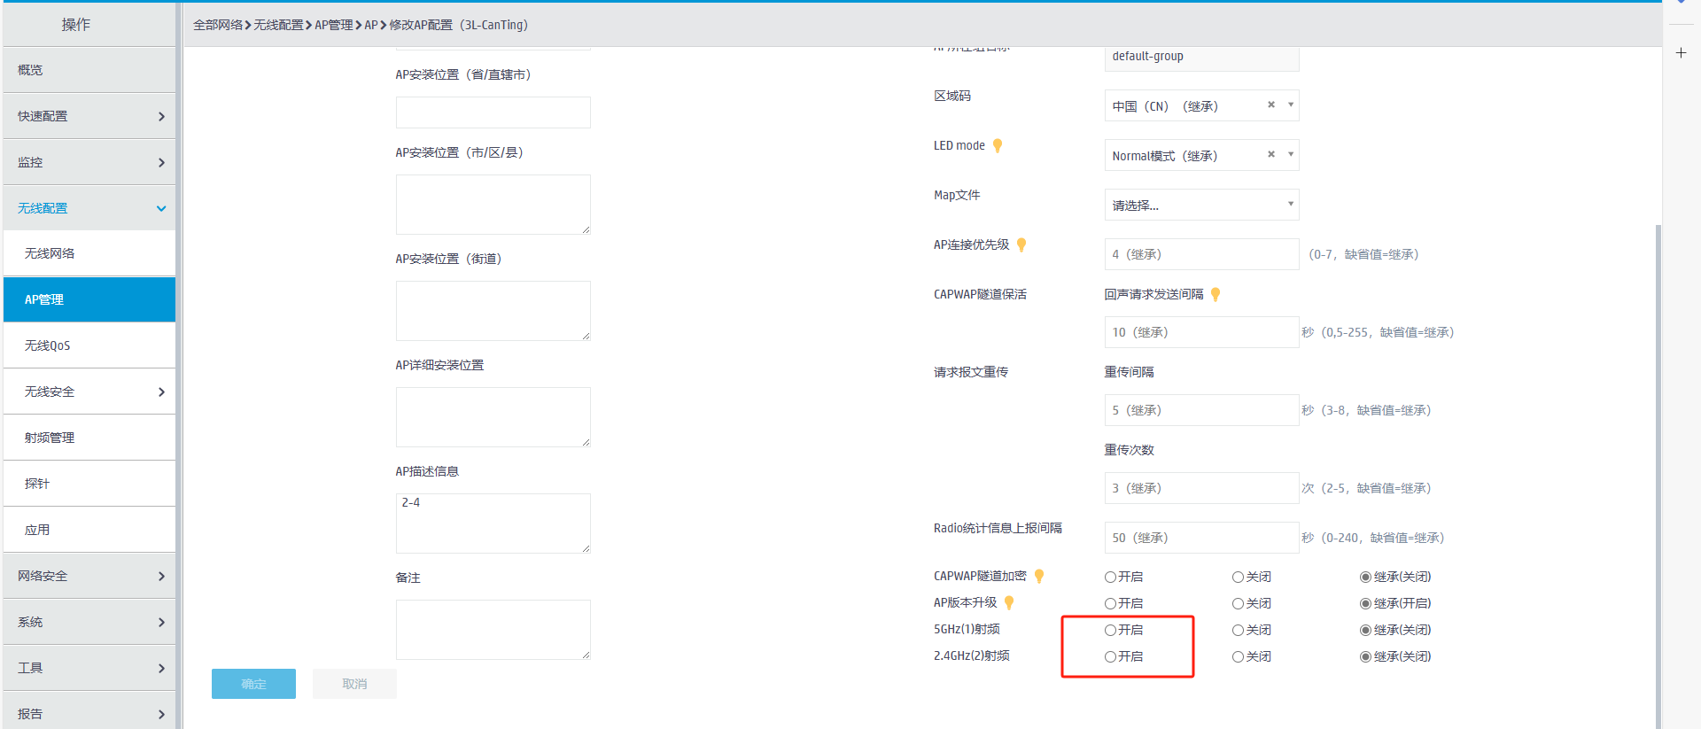Select 关闭 for 5GHz(1)射频
This screenshot has height=729, width=1701.
pyautogui.click(x=1238, y=631)
